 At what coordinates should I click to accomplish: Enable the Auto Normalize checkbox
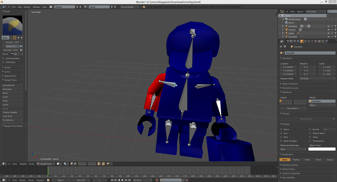[x=3, y=58]
